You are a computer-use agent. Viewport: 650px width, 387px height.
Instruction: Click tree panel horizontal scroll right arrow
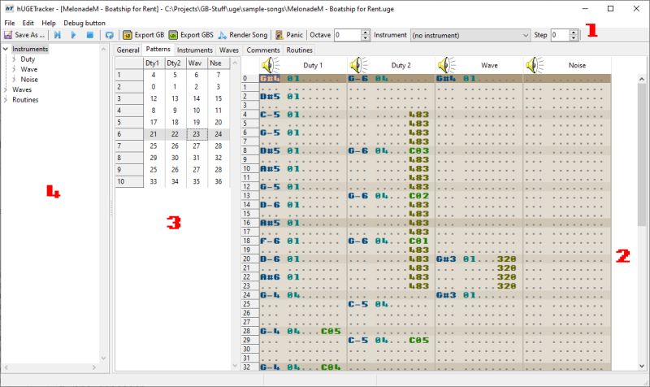pyautogui.click(x=94, y=367)
